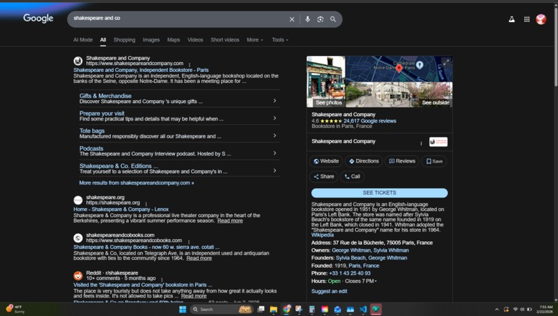Click the Suggest an edit link
This screenshot has width=558, height=316.
[329, 291]
